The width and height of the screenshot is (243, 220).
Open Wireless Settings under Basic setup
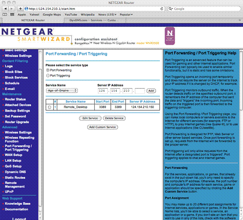(18, 56)
